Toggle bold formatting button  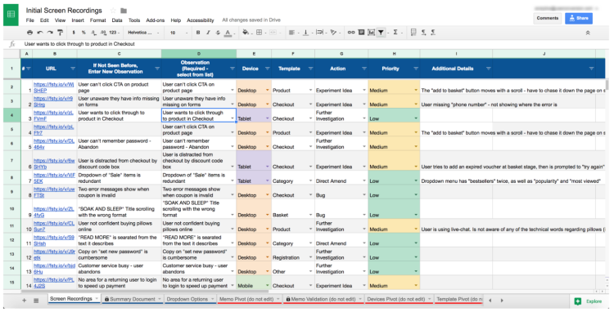coord(198,33)
